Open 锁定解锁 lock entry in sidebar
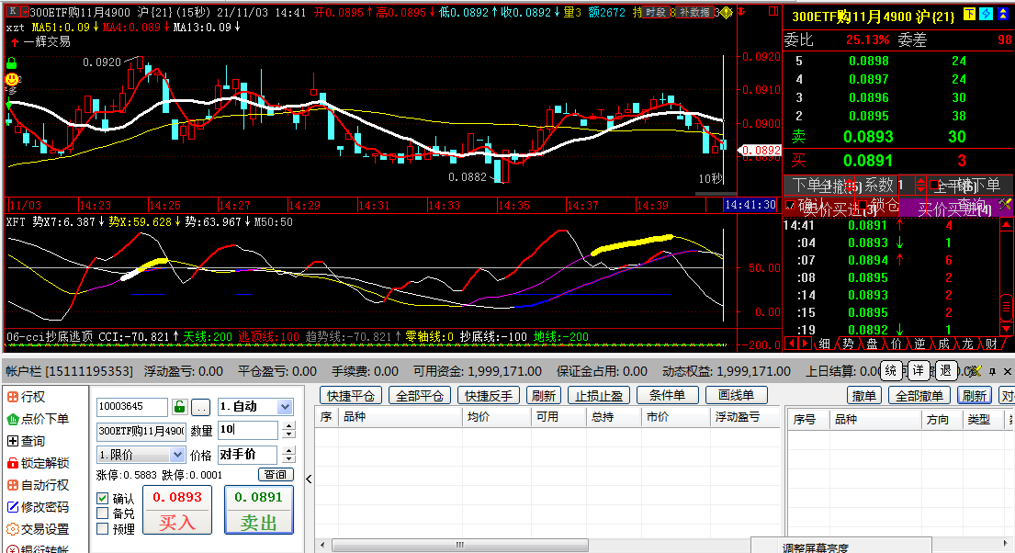1015x553 pixels. click(38, 463)
